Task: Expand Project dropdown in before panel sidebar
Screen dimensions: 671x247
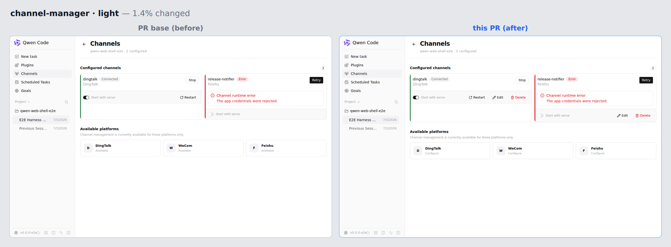Action: tap(22, 102)
